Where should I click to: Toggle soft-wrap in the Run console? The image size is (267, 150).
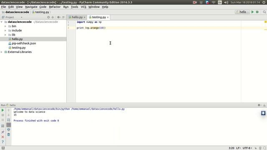[x=9, y=120]
